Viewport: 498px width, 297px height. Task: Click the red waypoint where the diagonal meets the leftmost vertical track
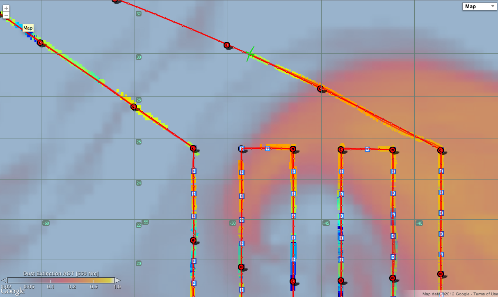coord(193,148)
